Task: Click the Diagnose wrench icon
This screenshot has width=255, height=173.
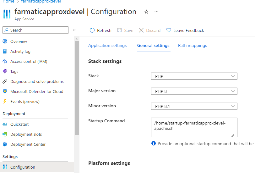Action: tap(5, 81)
